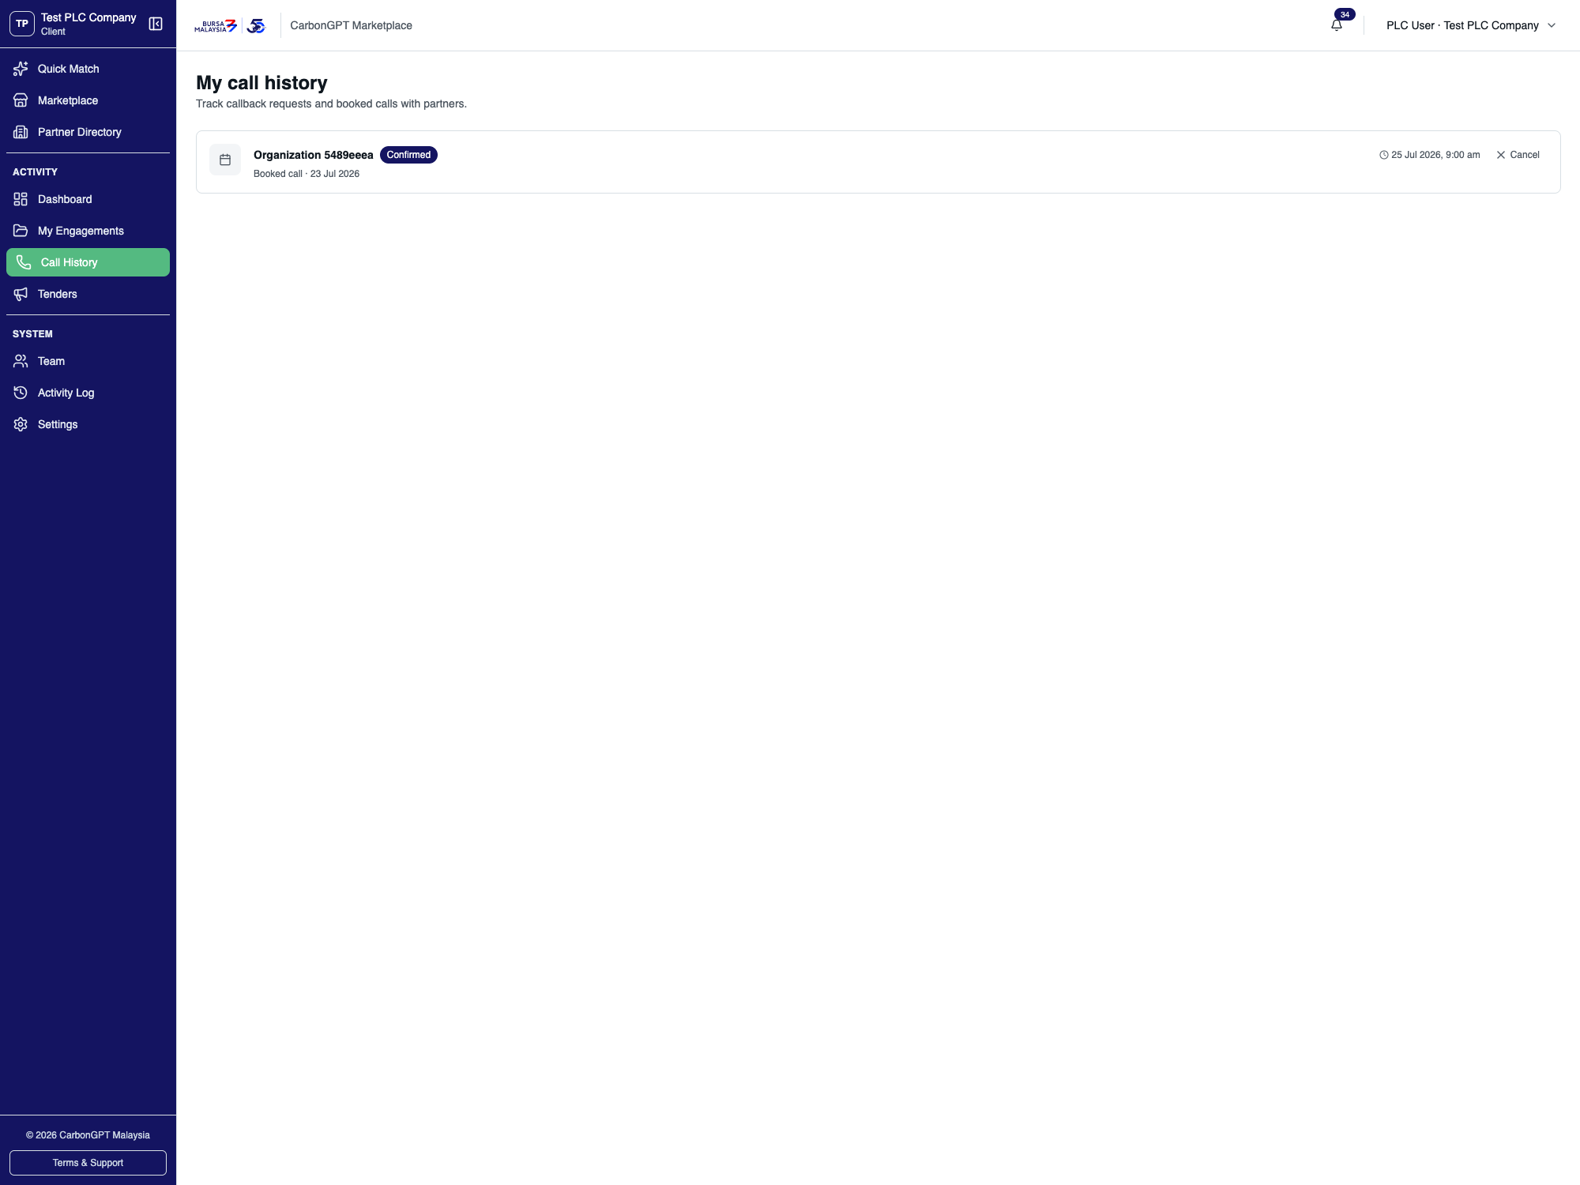Click the My Engagements folder icon

click(x=21, y=231)
